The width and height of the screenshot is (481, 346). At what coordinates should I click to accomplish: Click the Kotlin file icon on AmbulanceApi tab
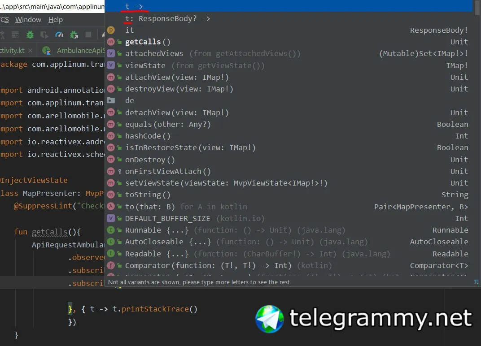click(x=46, y=51)
